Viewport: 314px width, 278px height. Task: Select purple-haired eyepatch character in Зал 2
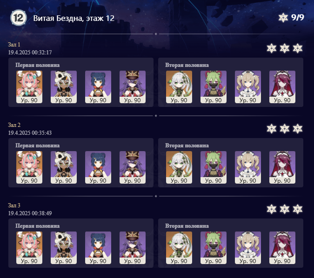pyautogui.click(x=133, y=167)
